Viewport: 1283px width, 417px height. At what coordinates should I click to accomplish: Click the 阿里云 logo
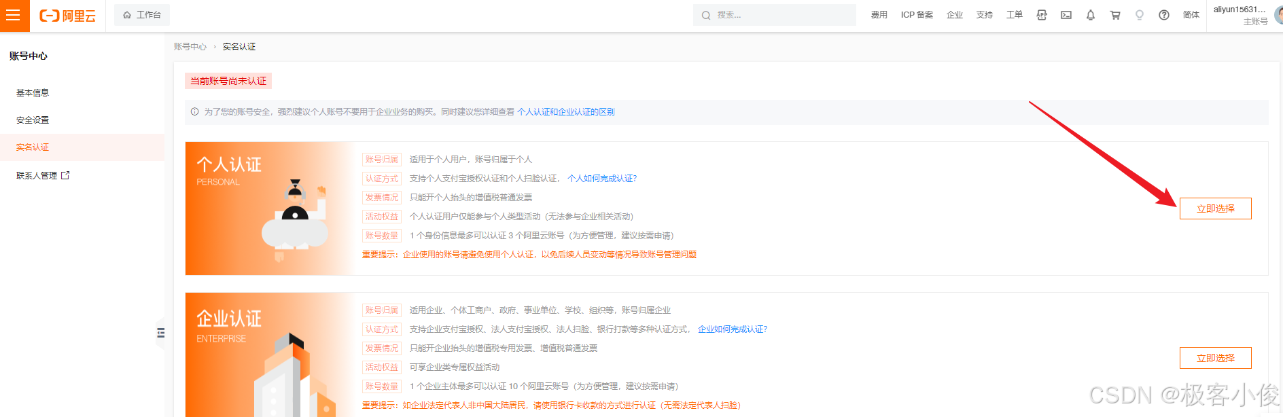coord(67,16)
